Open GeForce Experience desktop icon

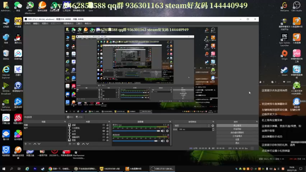(x=6, y=105)
